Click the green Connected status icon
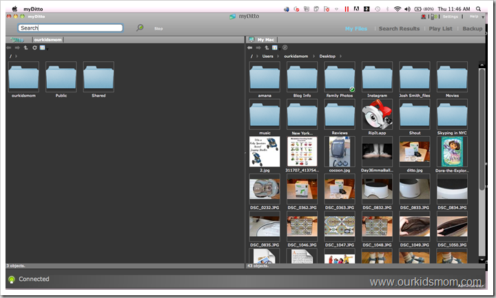This screenshot has height=298, width=496. (x=12, y=279)
